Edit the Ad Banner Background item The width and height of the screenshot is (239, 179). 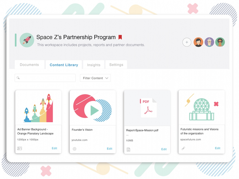[x=54, y=148]
